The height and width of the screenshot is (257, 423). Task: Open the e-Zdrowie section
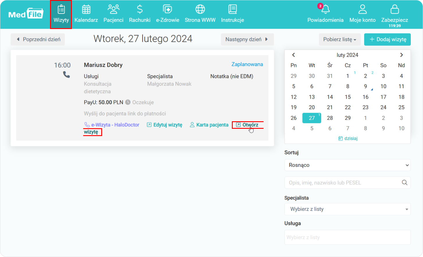[x=168, y=14]
